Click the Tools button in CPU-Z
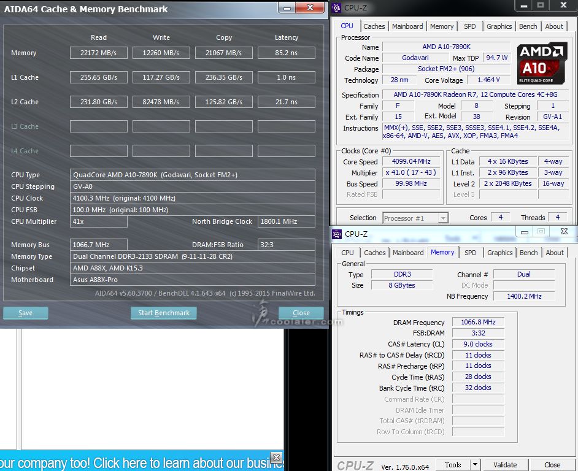Image resolution: width=578 pixels, height=471 pixels. click(x=453, y=465)
